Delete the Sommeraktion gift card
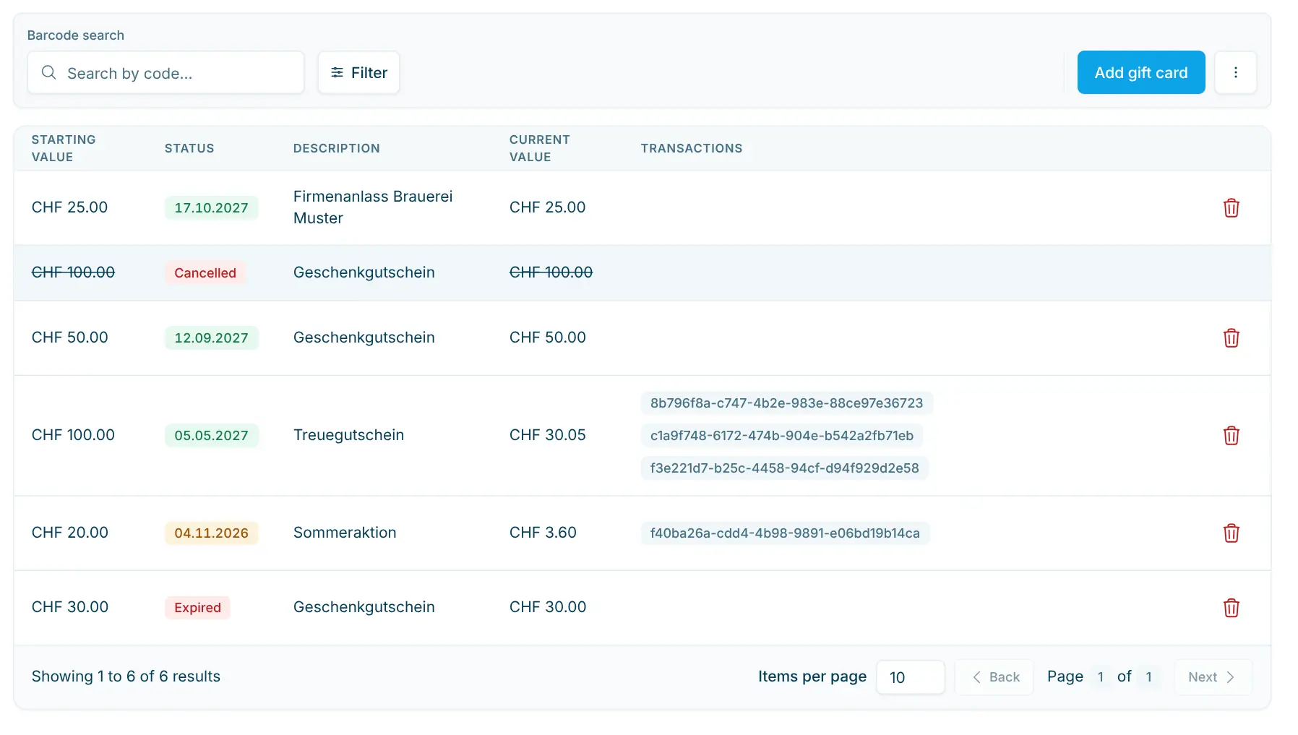Viewport: 1298px width, 735px height. click(1231, 533)
